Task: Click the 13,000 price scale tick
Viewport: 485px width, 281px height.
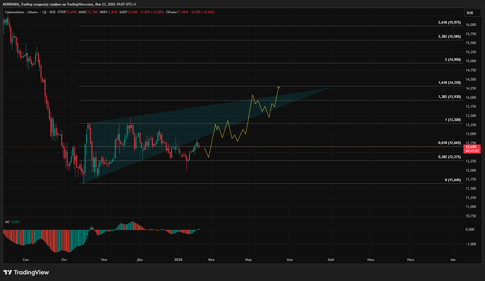Action: point(471,134)
